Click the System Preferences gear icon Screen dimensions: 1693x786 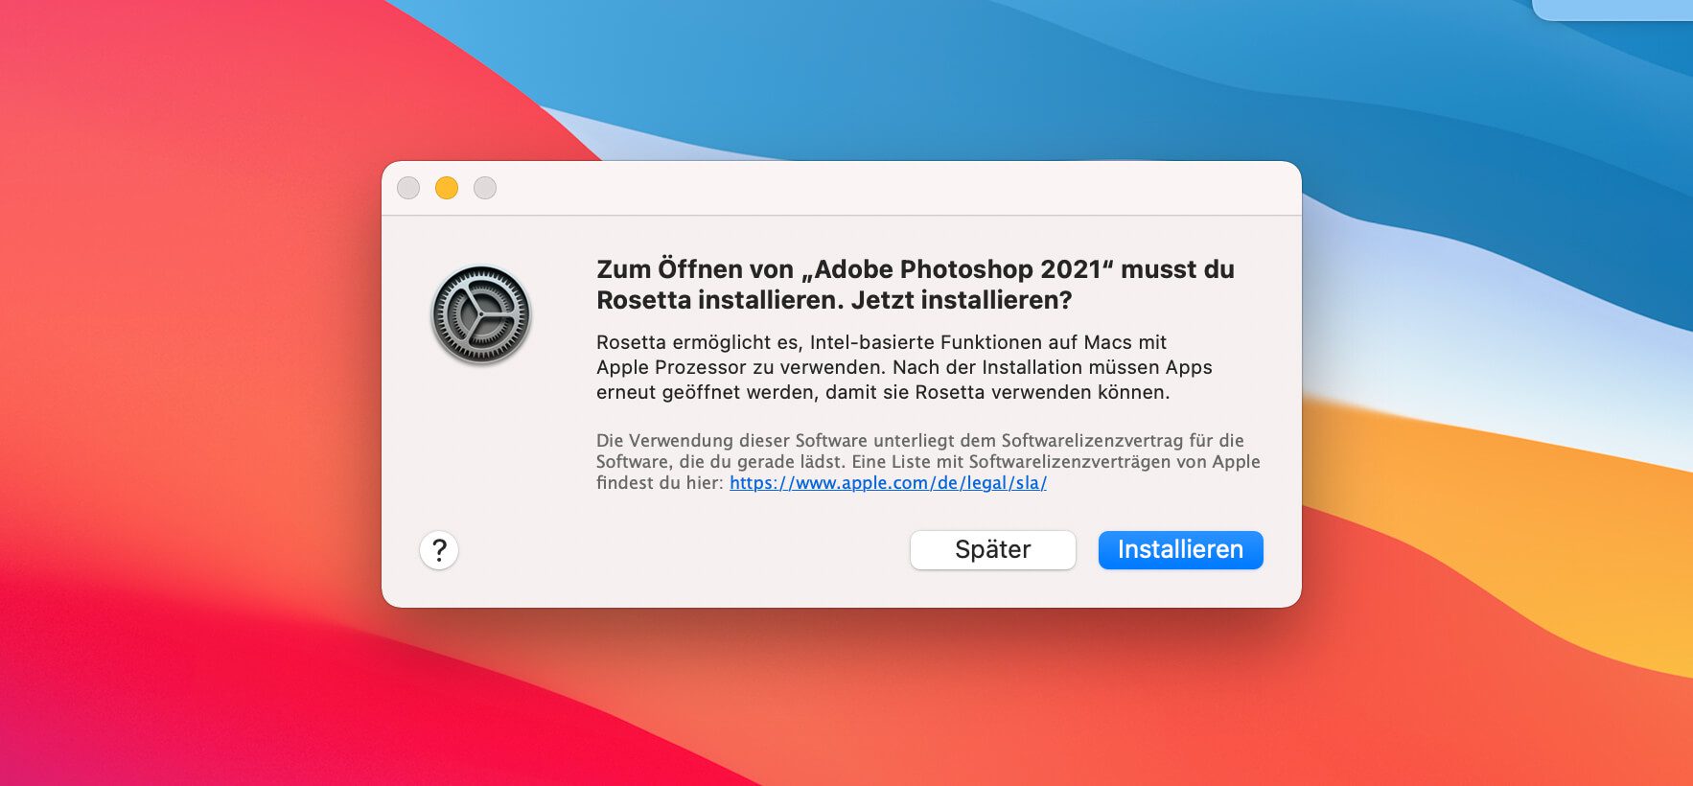(480, 314)
